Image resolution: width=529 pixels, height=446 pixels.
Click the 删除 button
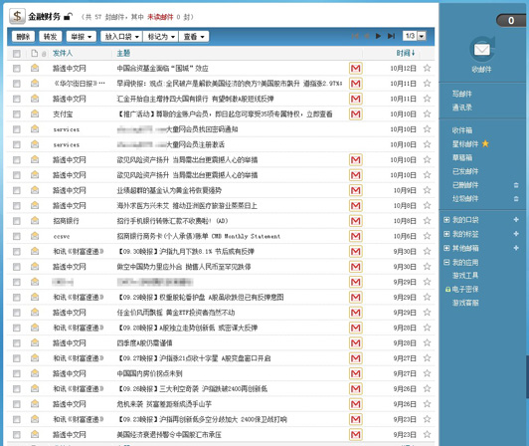[x=23, y=37]
